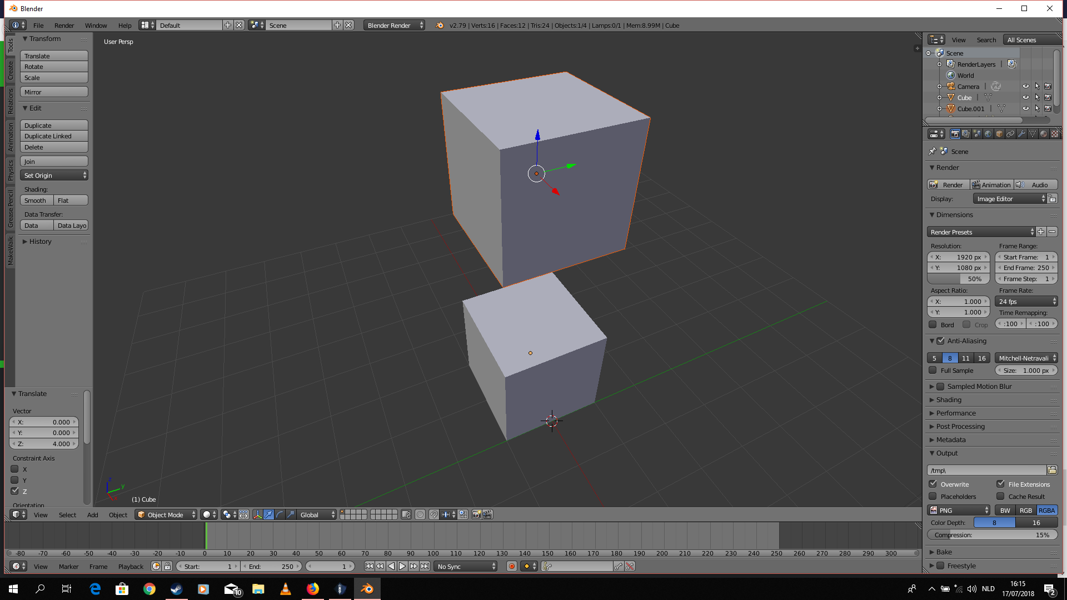
Task: Jump to last frame in timeline
Action: click(x=425, y=566)
